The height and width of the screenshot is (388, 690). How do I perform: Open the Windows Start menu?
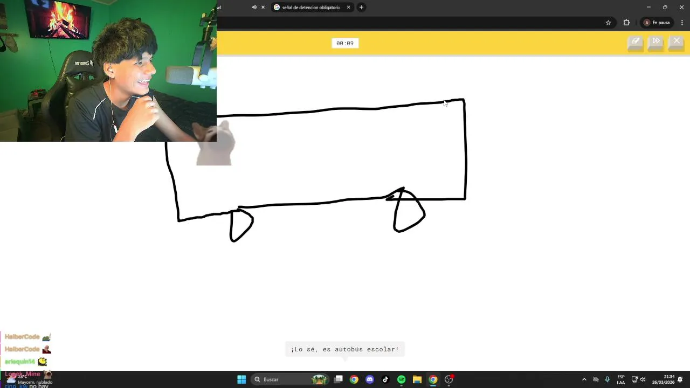(241, 379)
